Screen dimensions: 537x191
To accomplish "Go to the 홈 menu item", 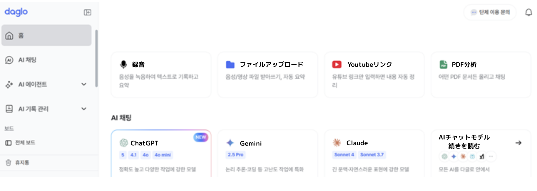I will click(x=46, y=35).
